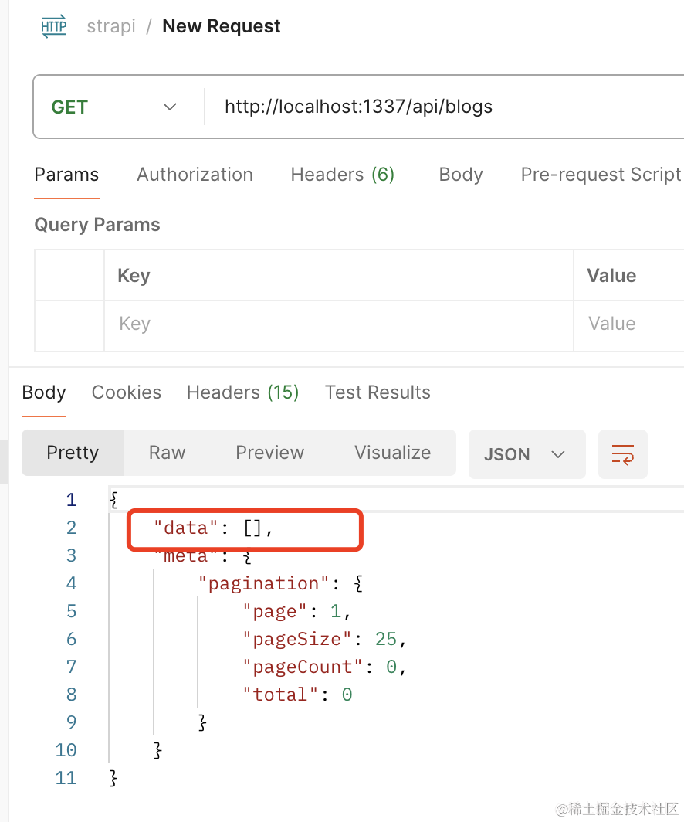
Task: Open the response Cookies tab
Action: coord(126,392)
